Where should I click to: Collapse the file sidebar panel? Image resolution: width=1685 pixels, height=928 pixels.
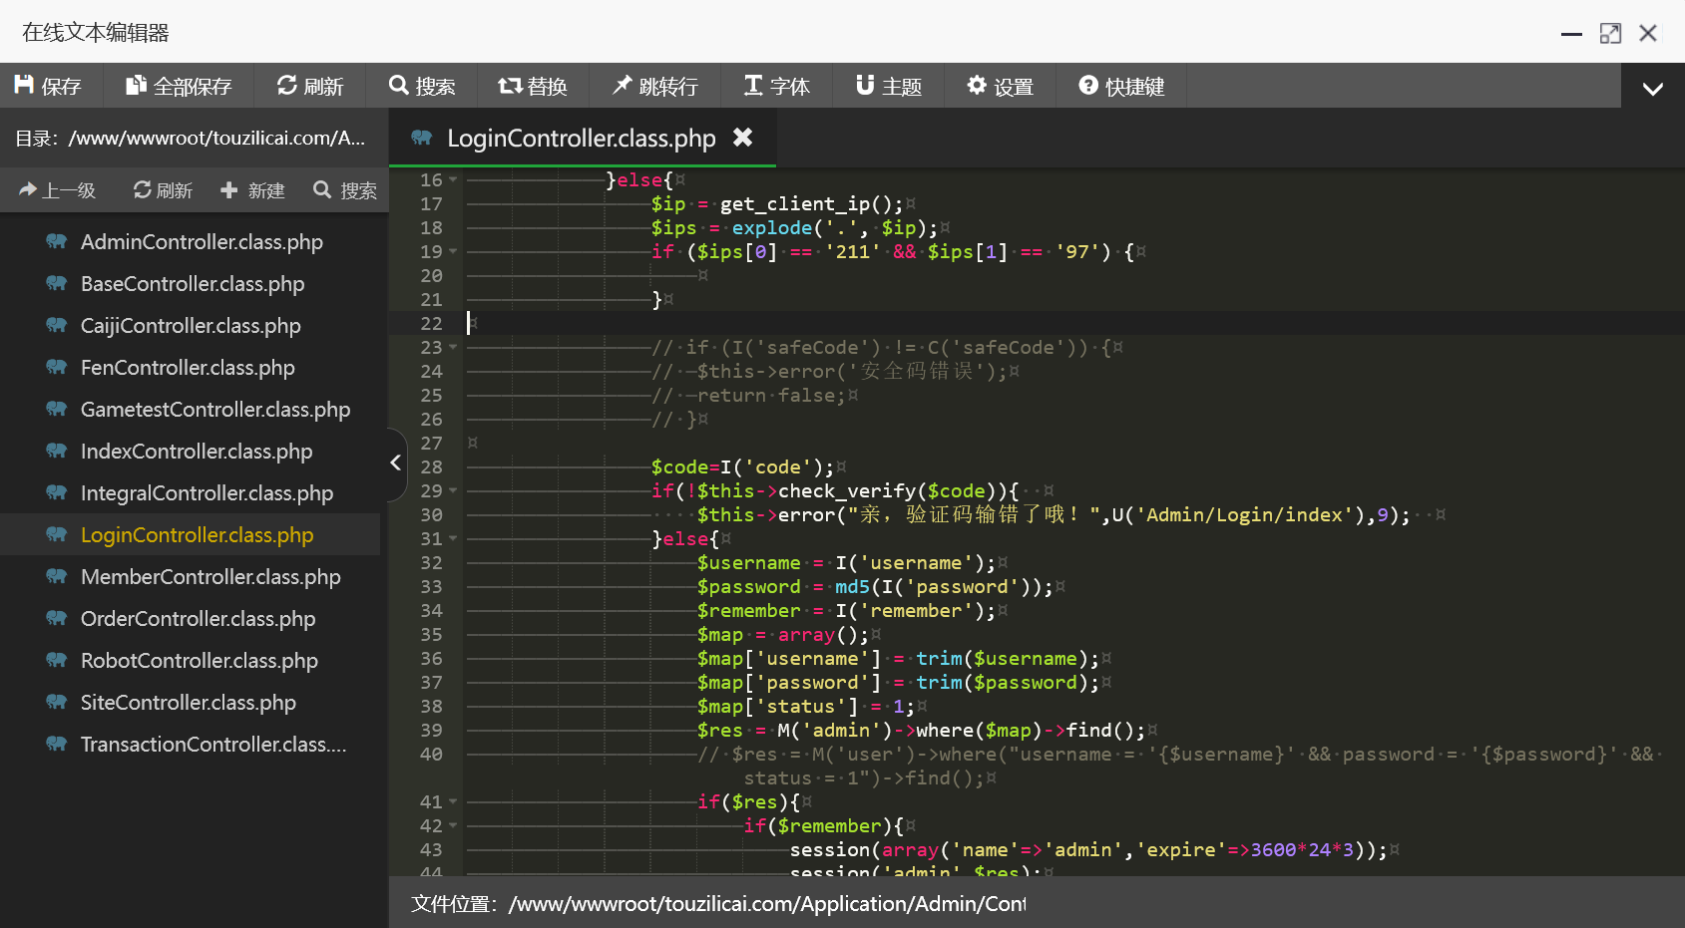396,464
